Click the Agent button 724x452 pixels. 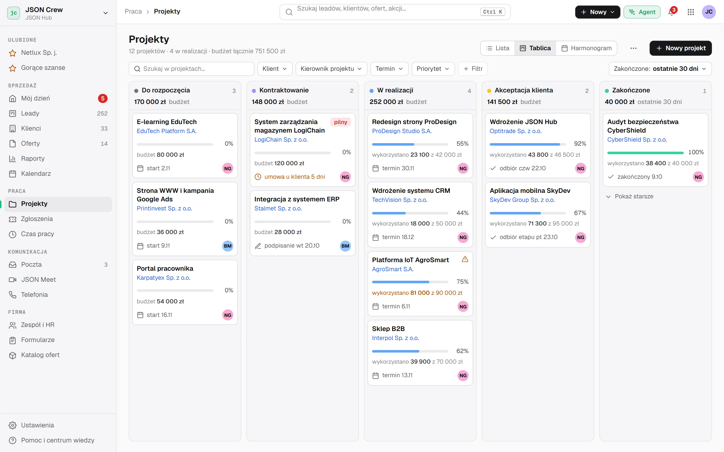click(642, 12)
